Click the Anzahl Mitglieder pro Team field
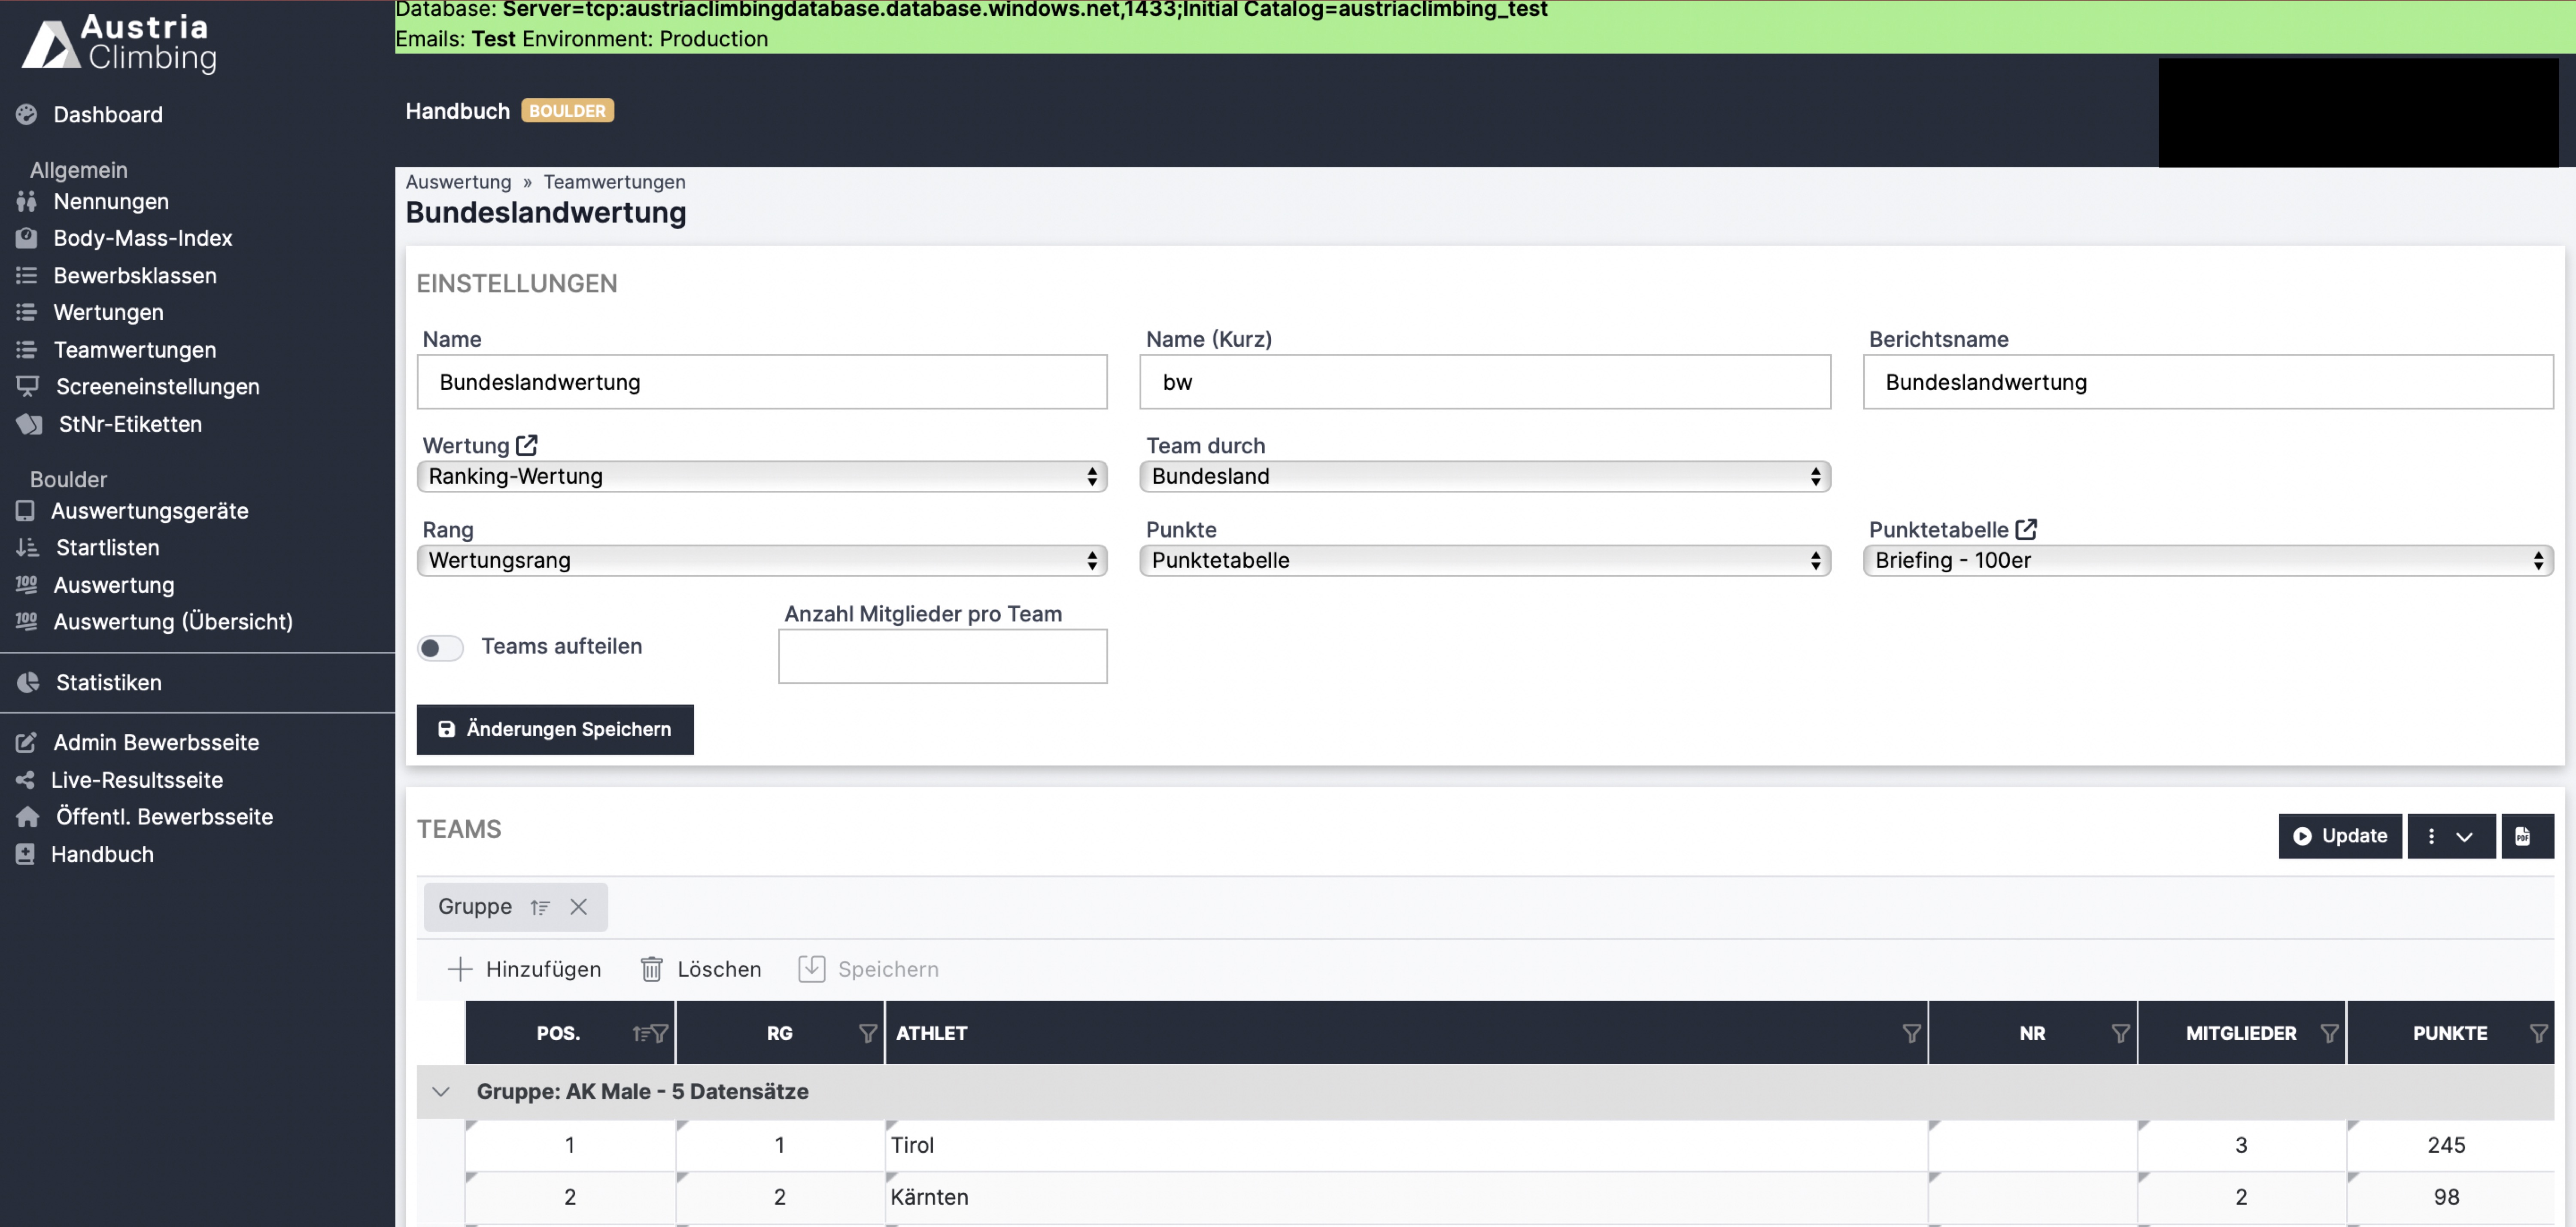Image resolution: width=2576 pixels, height=1227 pixels. 942,656
